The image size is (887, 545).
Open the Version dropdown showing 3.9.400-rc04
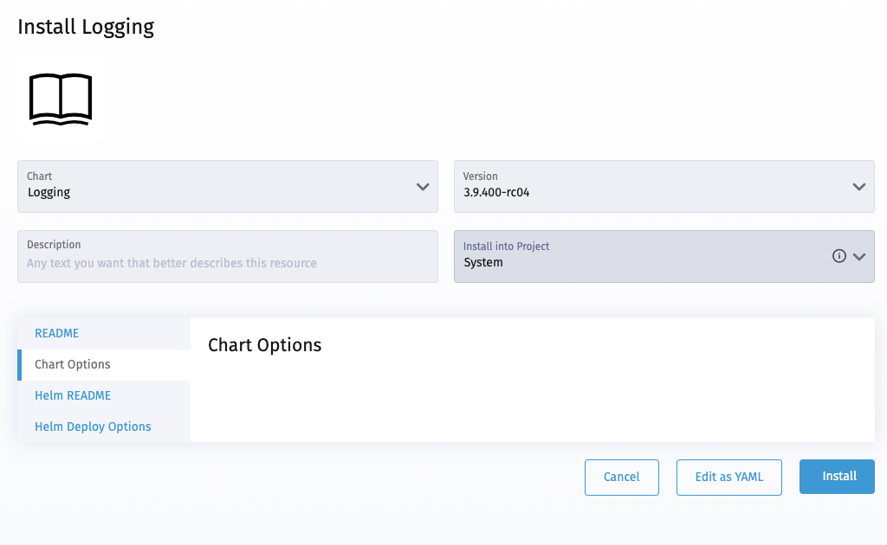pyautogui.click(x=664, y=186)
